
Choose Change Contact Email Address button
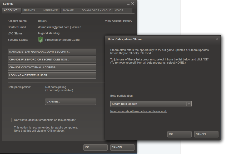(52, 68)
